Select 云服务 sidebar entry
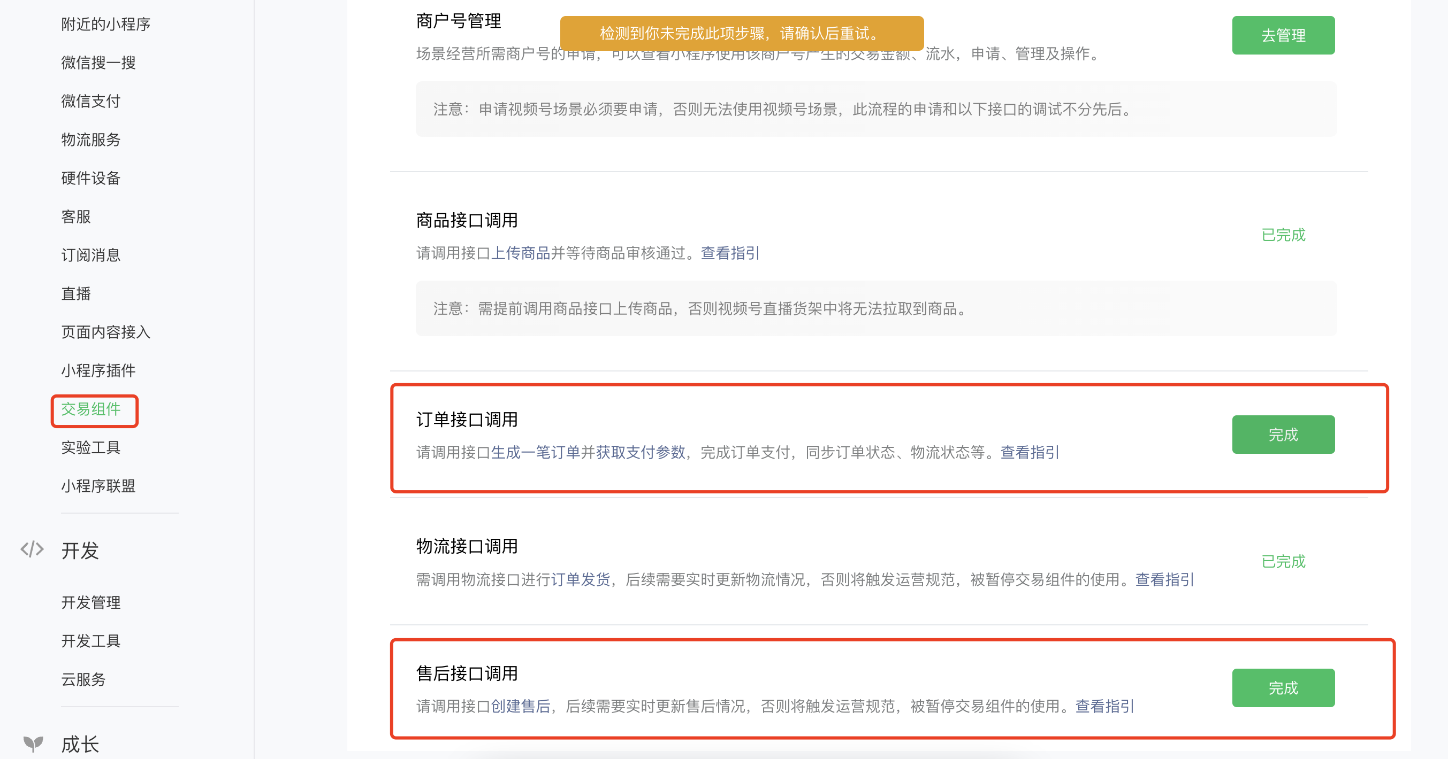The width and height of the screenshot is (1448, 759). (x=83, y=679)
